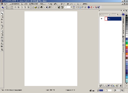The image size is (128, 93).
Task: Pick the green swatch in color palette
Action: point(127,43)
